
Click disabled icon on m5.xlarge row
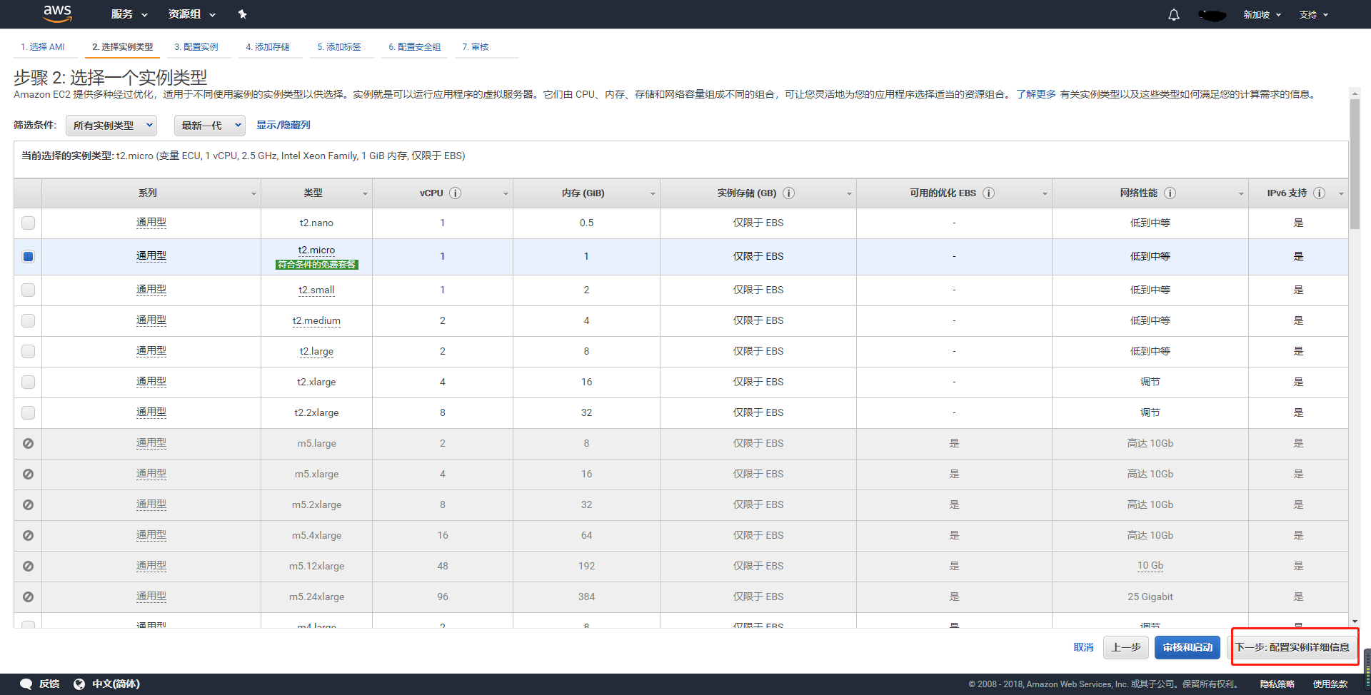(28, 475)
